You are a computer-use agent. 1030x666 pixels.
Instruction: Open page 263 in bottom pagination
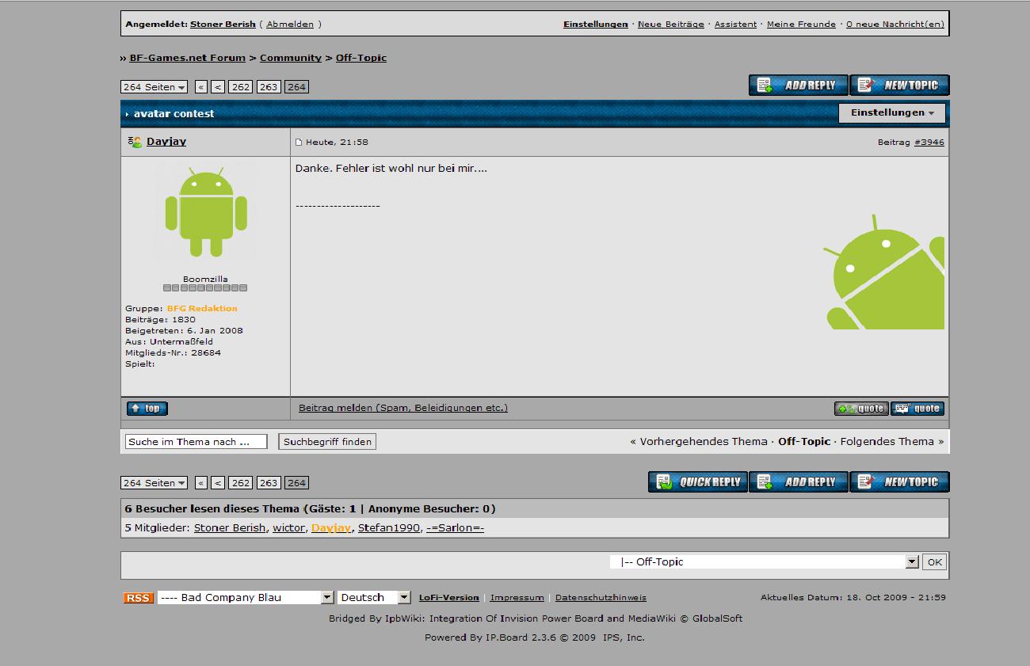[269, 483]
